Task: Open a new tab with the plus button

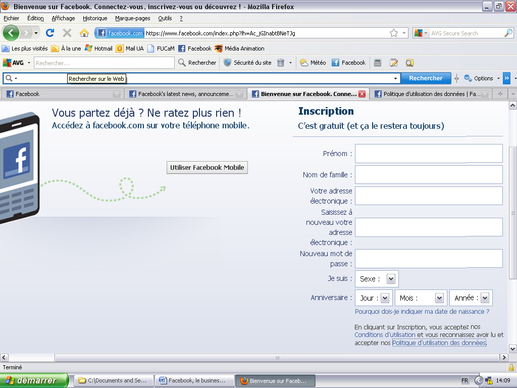Action: (x=500, y=94)
